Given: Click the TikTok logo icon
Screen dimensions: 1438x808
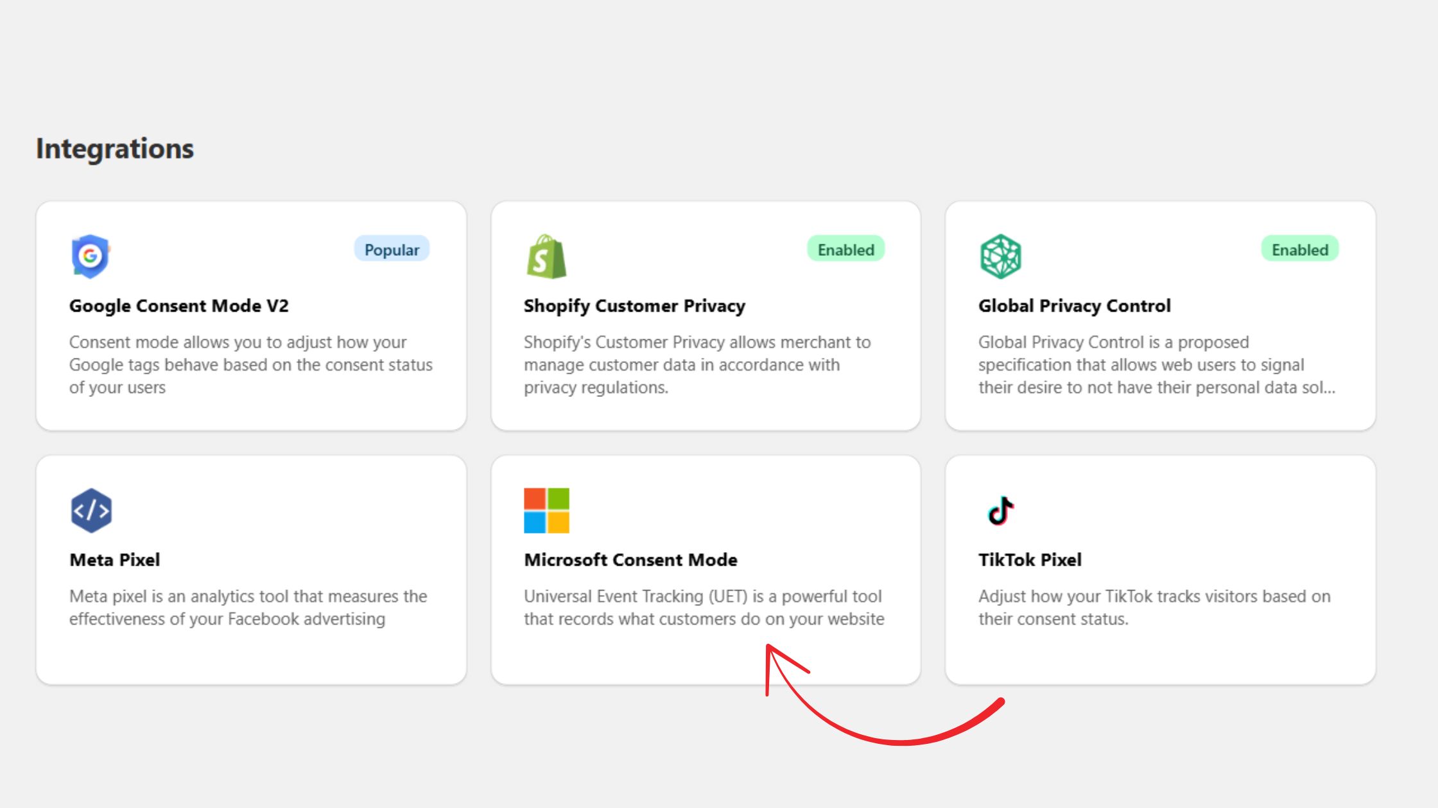Looking at the screenshot, I should (1000, 510).
